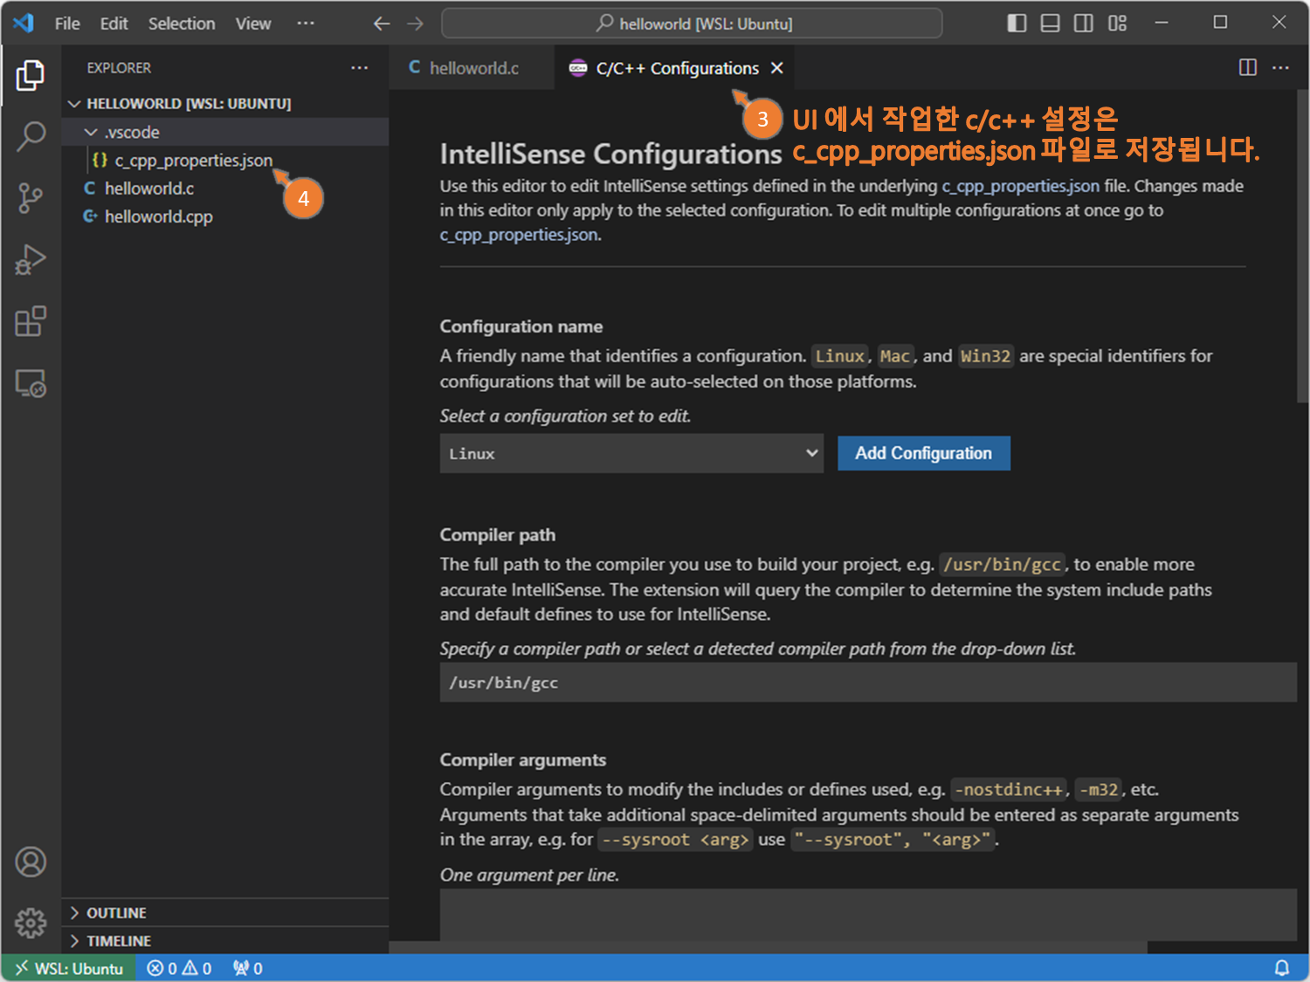Switch to the helloworld.c tab
Screen dimensions: 1310x982
coord(472,68)
